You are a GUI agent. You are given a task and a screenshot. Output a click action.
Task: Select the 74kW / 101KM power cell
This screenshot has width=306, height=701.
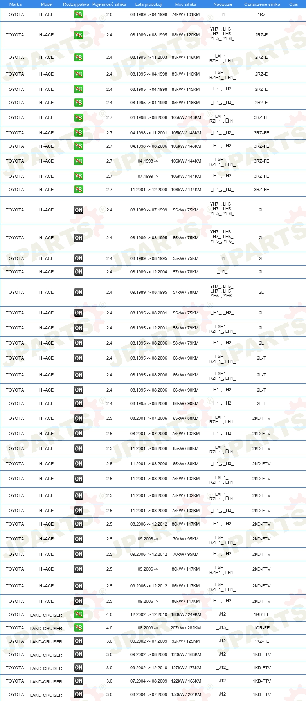point(185,14)
